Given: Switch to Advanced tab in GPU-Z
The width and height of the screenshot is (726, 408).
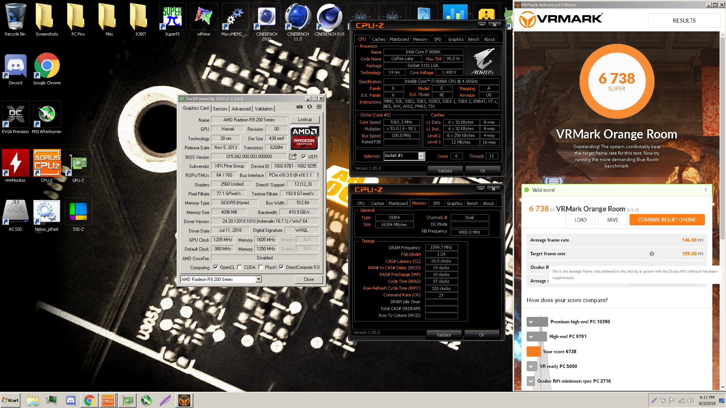Looking at the screenshot, I should tap(241, 109).
